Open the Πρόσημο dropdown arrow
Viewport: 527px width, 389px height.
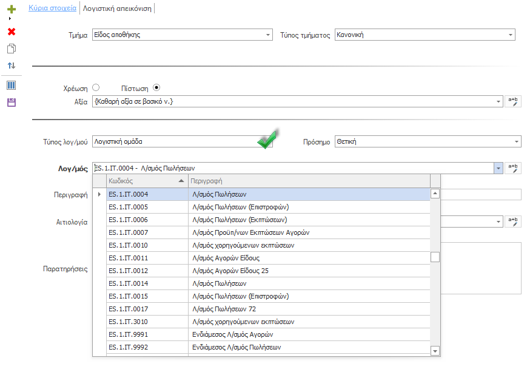click(x=517, y=141)
